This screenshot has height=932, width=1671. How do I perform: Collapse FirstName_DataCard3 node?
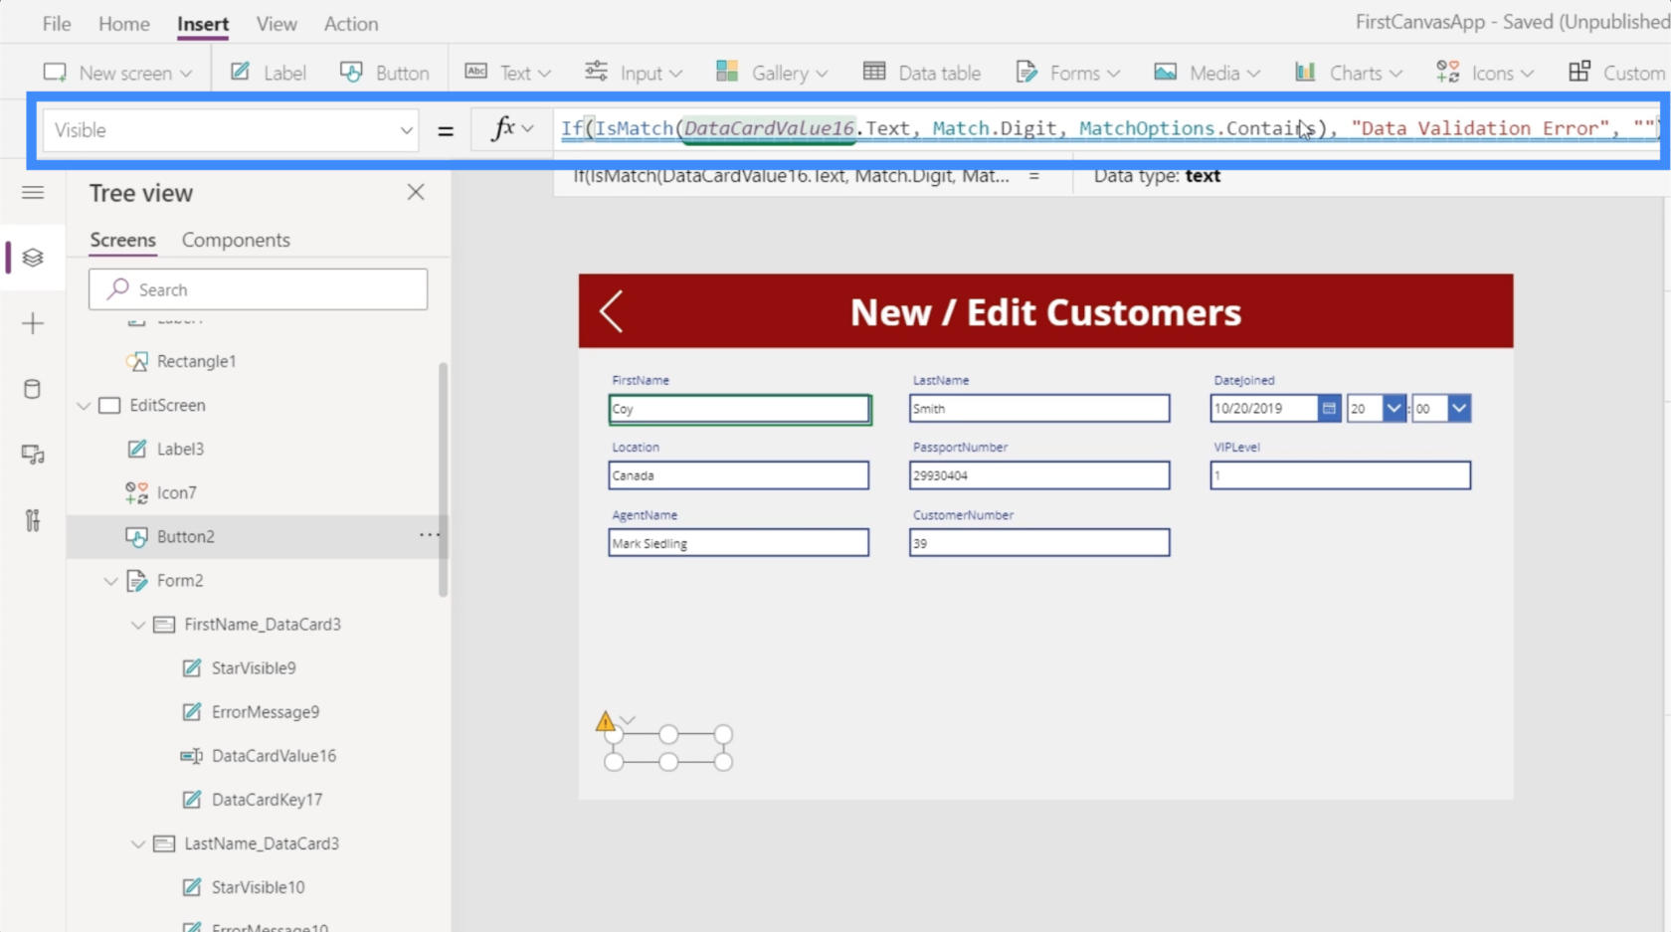(x=138, y=625)
